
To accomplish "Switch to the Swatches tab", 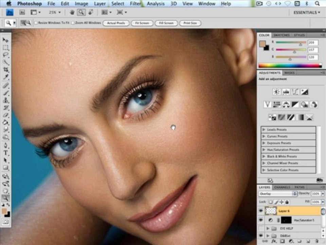I will click(x=281, y=35).
